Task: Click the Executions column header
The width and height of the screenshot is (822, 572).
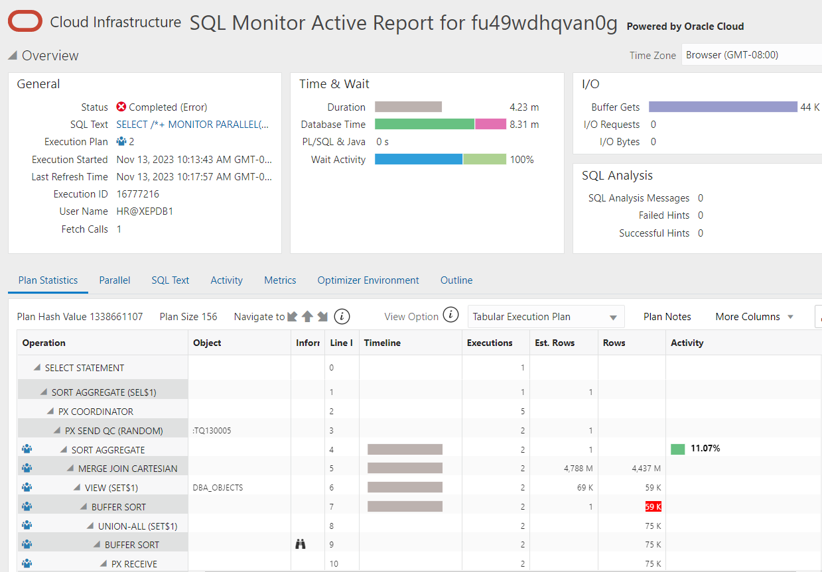Action: 490,343
